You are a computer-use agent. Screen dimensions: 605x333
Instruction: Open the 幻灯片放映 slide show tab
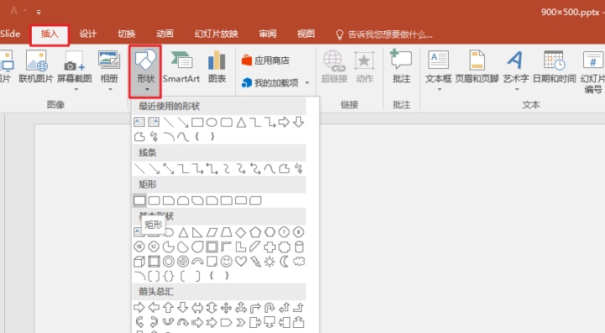216,34
